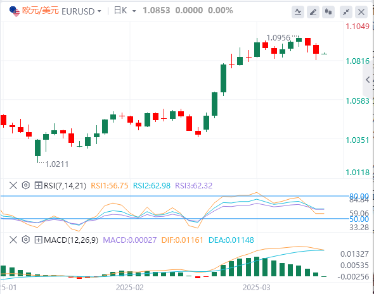Click the -0.00256 MACD axis label
This screenshot has height=294, width=374.
[353, 277]
